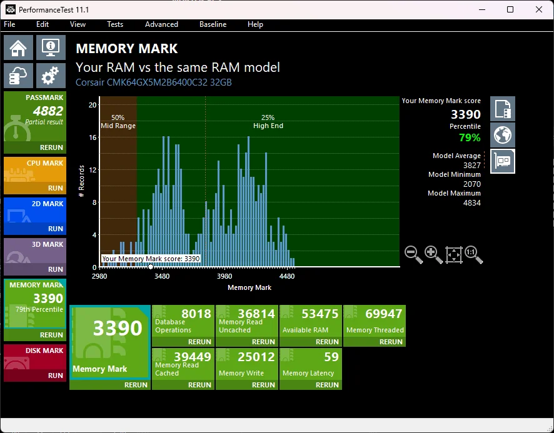This screenshot has height=433, width=554.
Task: Click the PerformanceTest app icon in title bar
Action: coord(11,9)
